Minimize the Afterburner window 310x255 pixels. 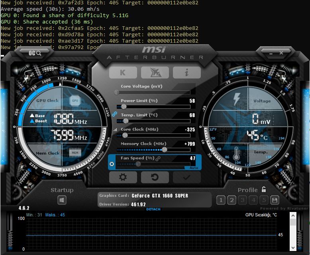tap(271, 53)
